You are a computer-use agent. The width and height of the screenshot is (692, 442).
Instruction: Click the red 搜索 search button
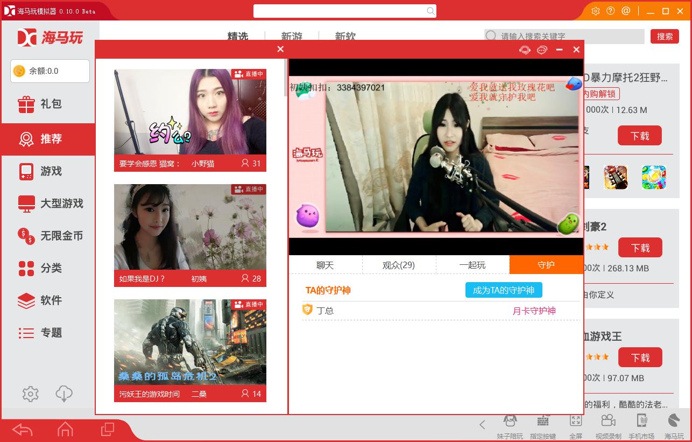click(665, 36)
